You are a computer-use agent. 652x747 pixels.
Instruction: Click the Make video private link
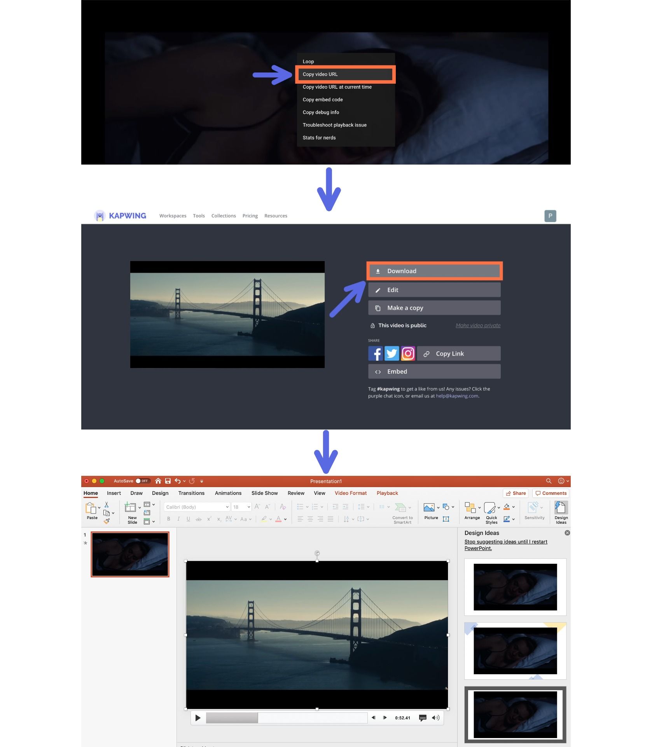(478, 326)
